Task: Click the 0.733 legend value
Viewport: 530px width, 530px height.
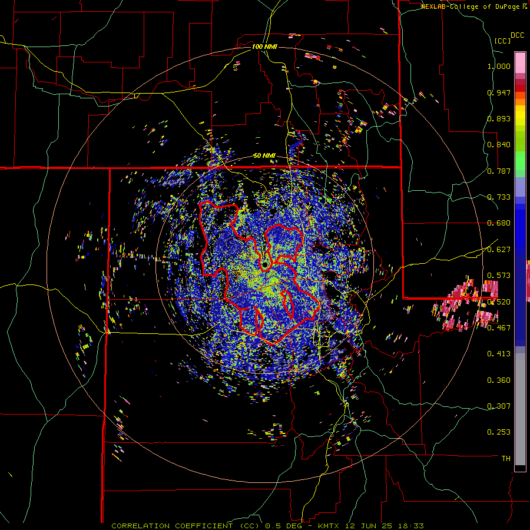Action: pos(499,197)
